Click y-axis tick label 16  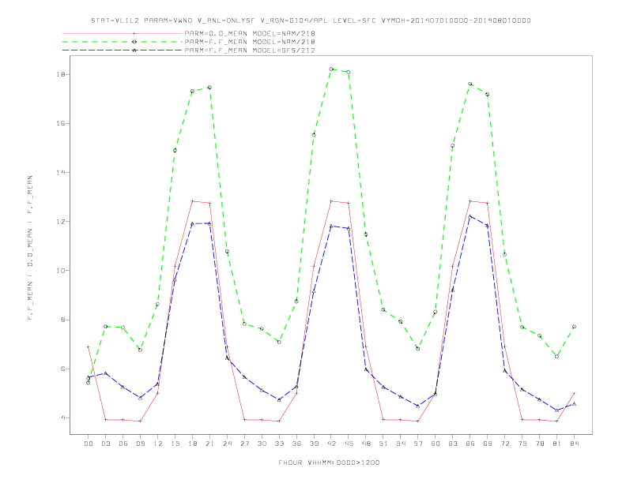61,124
